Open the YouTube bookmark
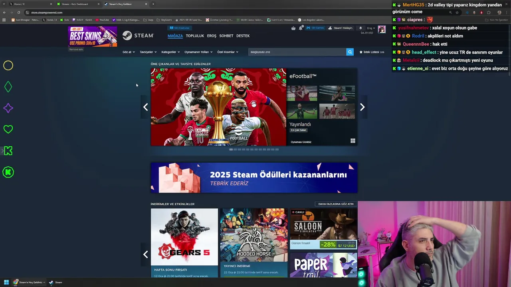Image resolution: width=511 pixels, height=287 pixels. click(102, 20)
